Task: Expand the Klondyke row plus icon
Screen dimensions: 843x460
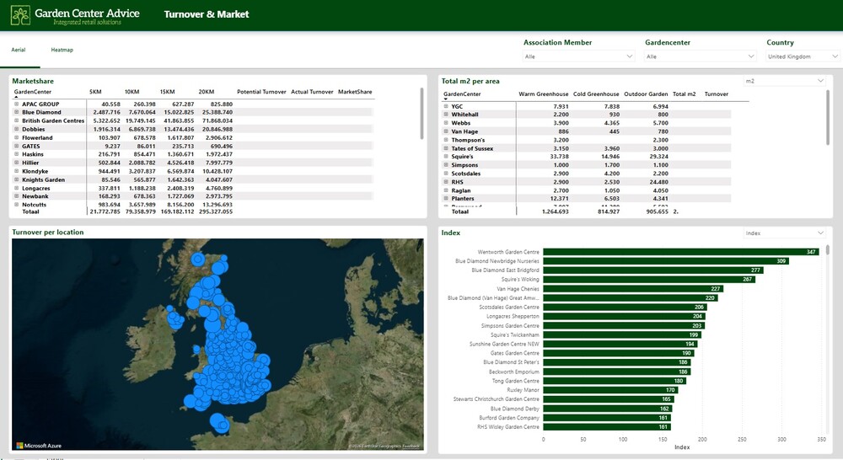Action: pos(17,171)
